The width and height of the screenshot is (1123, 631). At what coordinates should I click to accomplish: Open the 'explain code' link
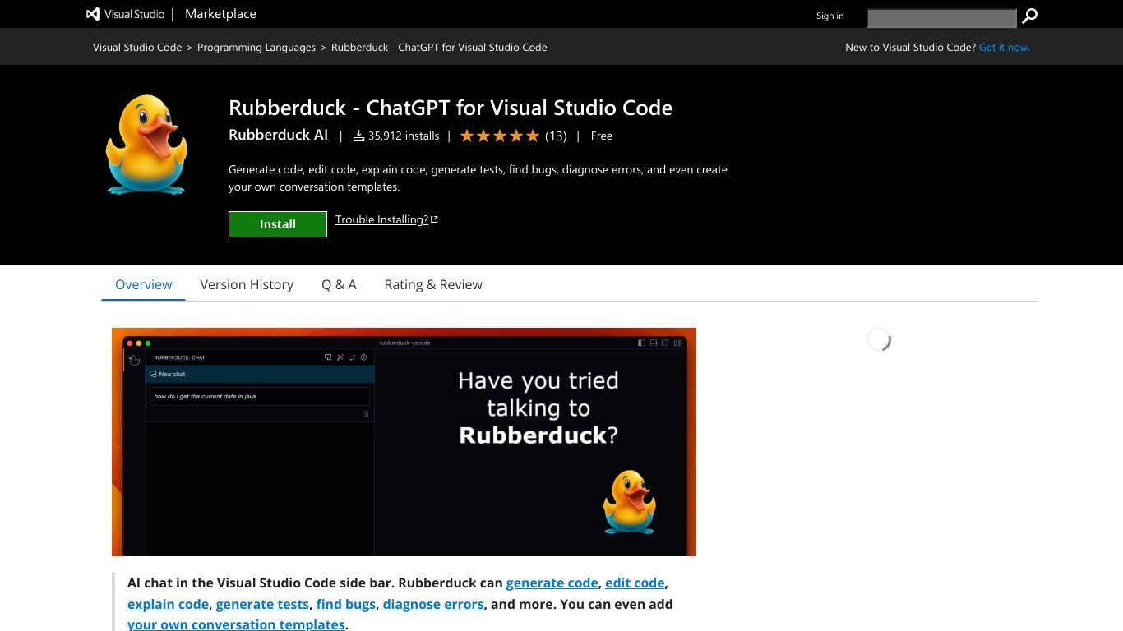(x=168, y=604)
